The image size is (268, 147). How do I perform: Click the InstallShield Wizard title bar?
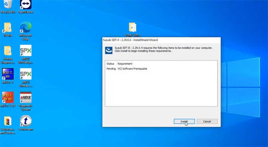(x=161, y=40)
